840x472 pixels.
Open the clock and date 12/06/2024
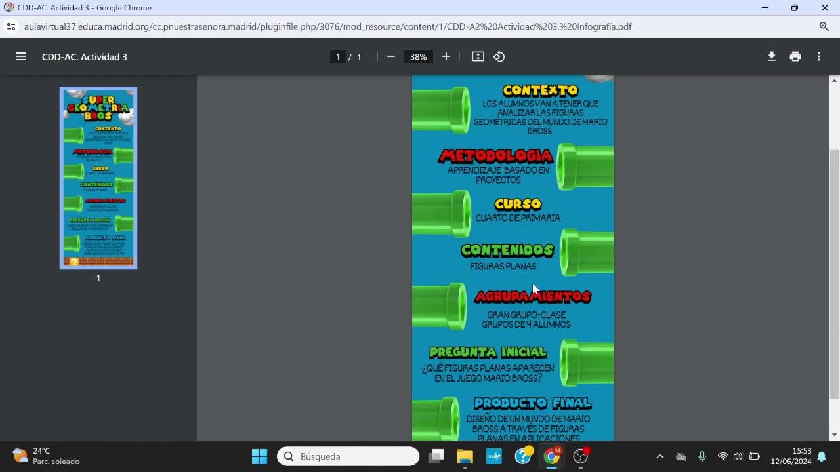click(791, 456)
